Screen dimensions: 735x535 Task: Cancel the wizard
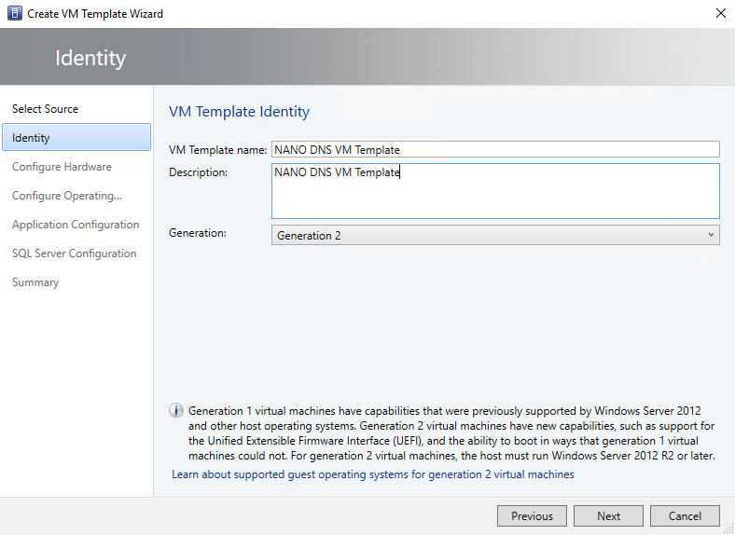(685, 515)
